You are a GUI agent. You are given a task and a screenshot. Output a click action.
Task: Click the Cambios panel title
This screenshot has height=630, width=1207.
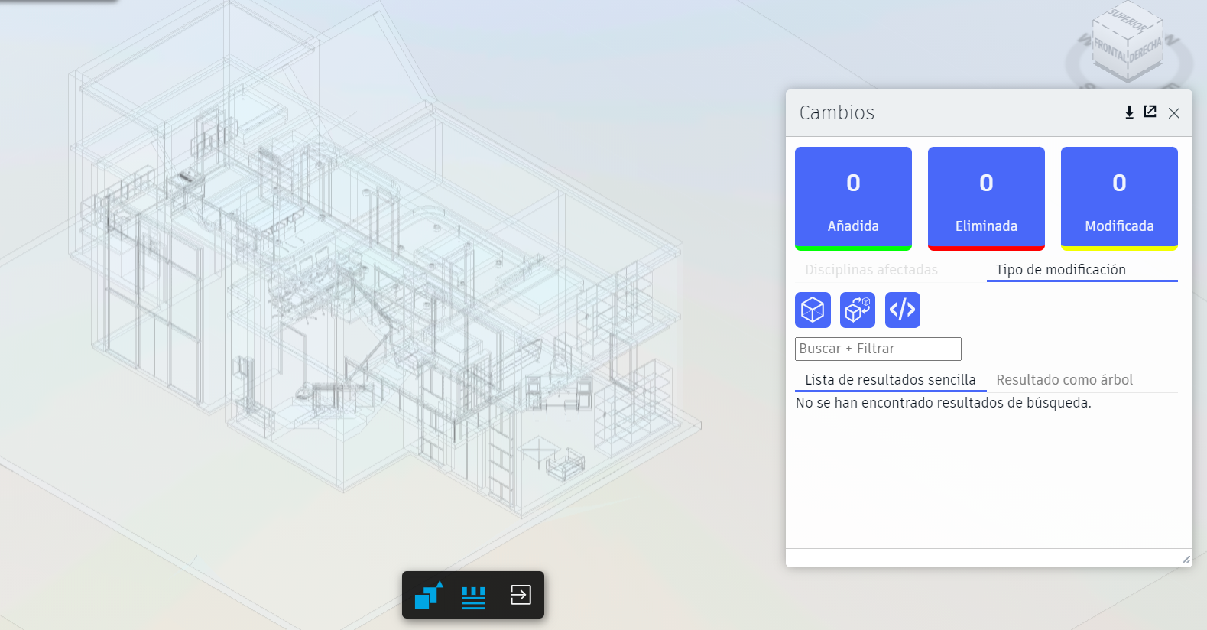[837, 112]
